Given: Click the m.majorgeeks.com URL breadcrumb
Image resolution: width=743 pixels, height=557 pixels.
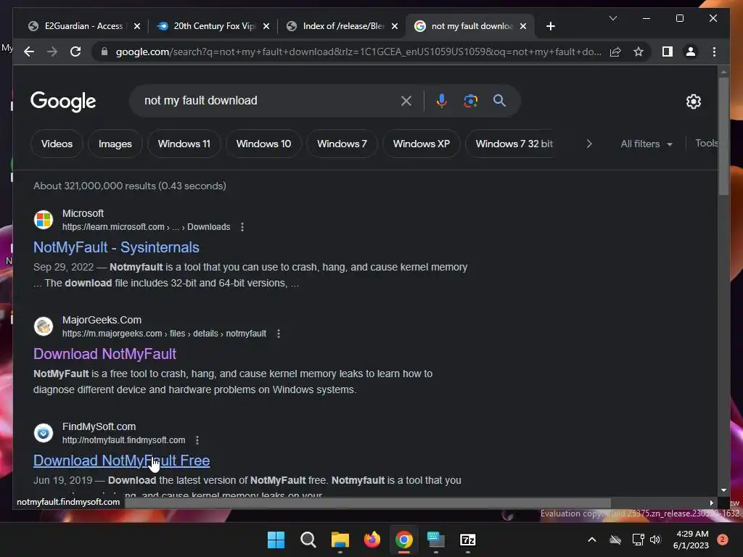Looking at the screenshot, I should point(164,334).
